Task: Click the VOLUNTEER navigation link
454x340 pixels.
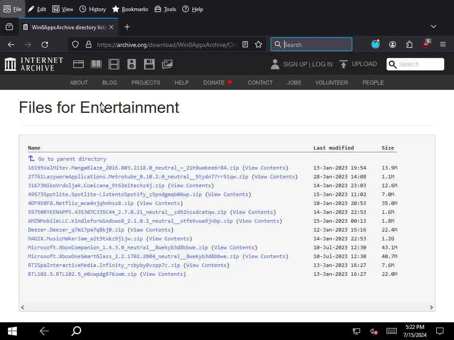Action: click(x=332, y=83)
